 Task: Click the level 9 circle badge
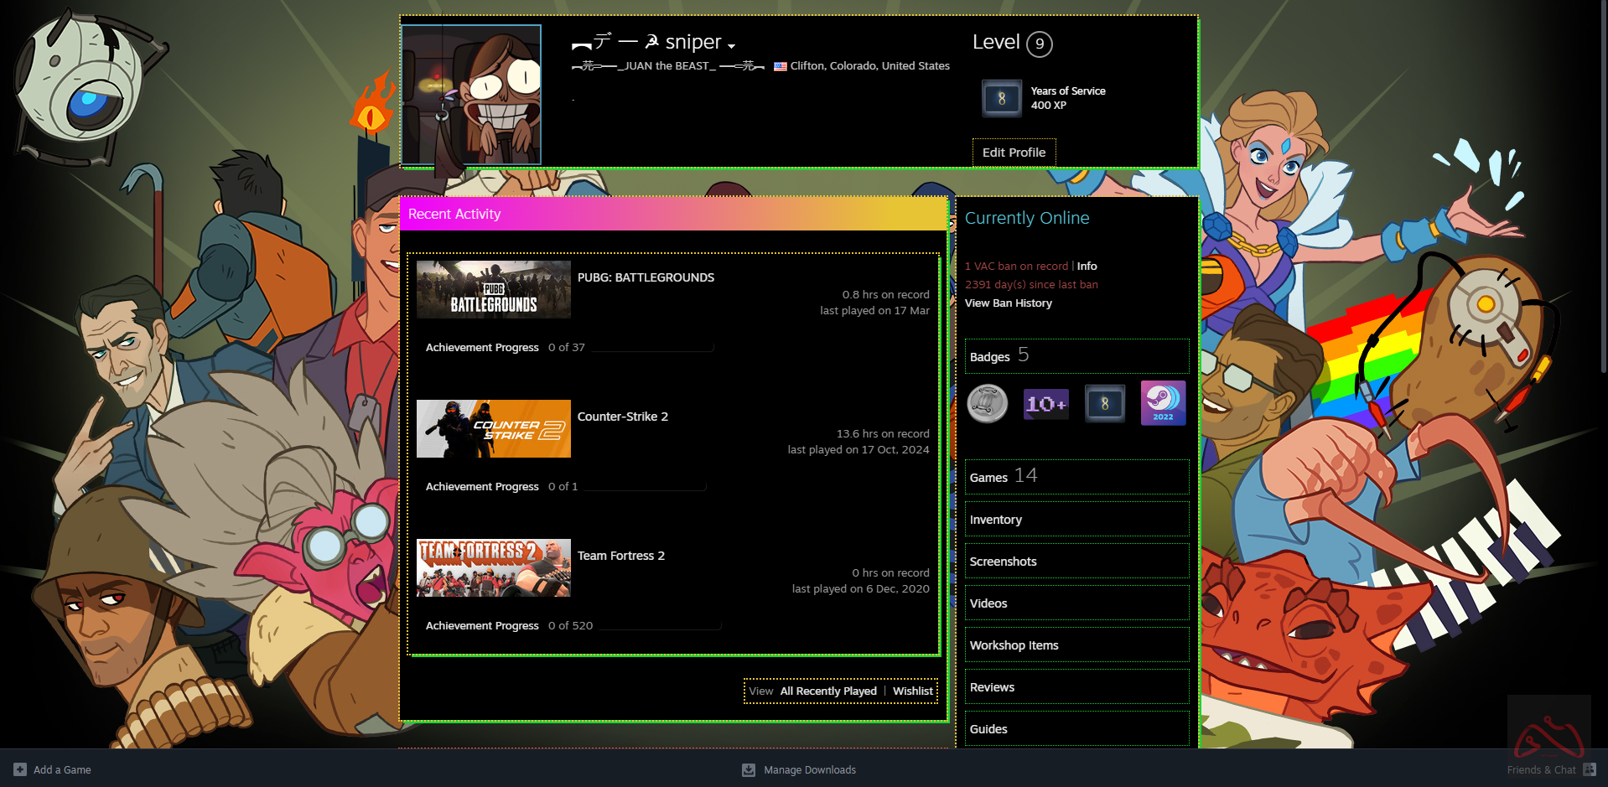[1040, 44]
